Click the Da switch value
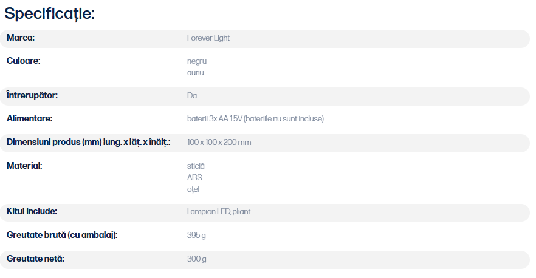 coord(192,96)
